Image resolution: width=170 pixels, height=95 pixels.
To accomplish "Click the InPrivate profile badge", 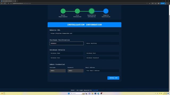I will point(163,3).
